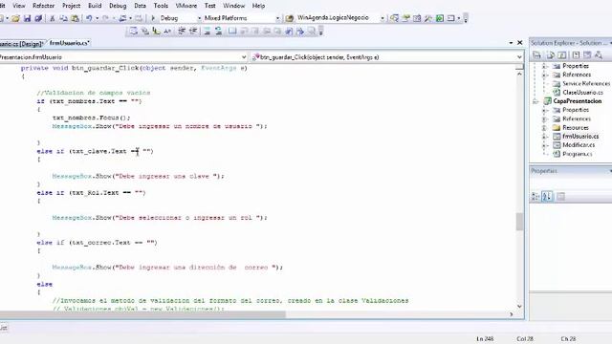Switch to the [Design] tab
The image size is (612, 344).
[21, 44]
